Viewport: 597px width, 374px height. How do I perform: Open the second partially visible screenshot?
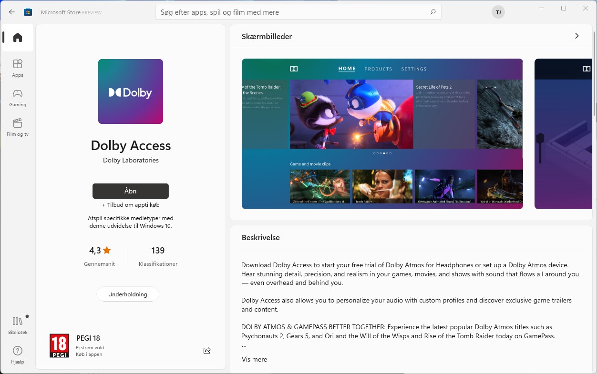coord(563,134)
